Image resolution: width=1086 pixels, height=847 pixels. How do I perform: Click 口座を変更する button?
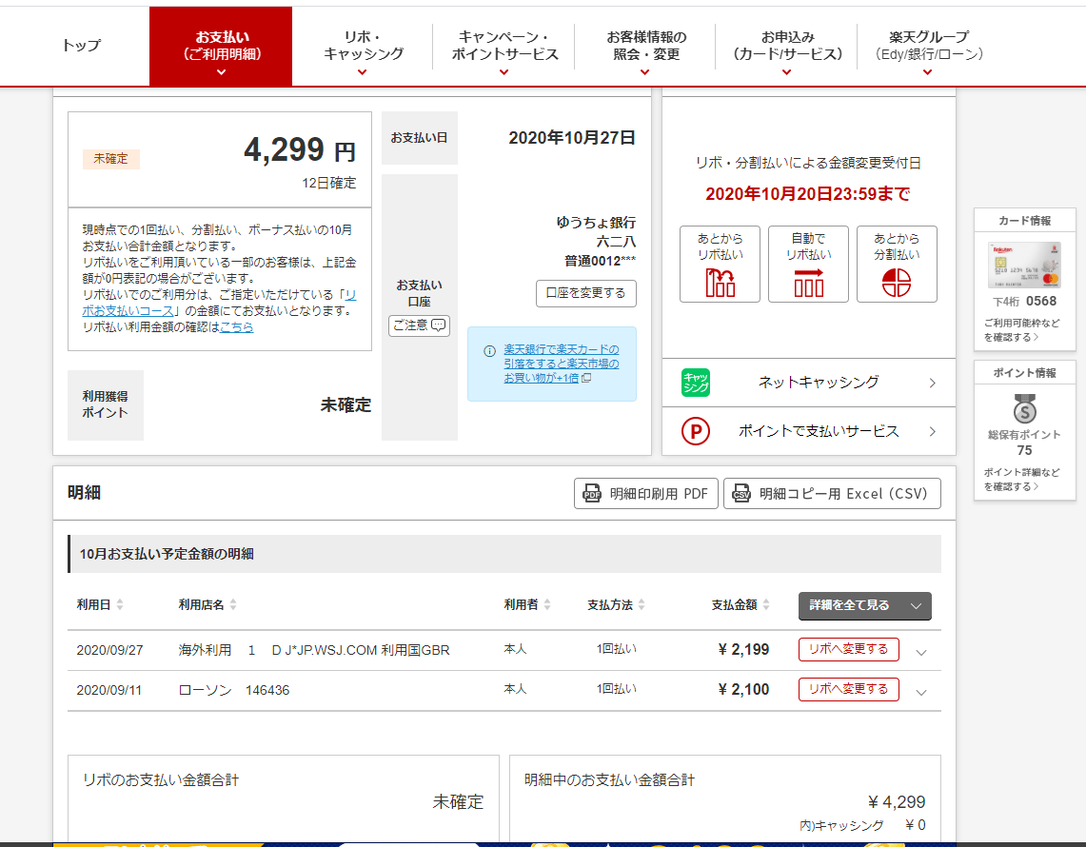click(x=586, y=293)
